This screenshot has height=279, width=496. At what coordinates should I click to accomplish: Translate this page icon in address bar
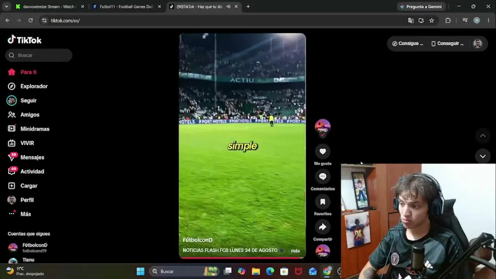coord(411,21)
